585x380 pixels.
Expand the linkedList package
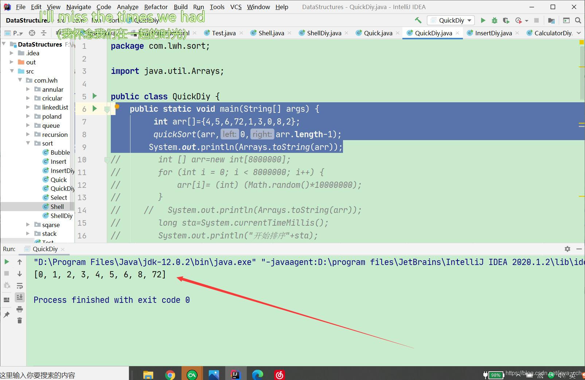tap(28, 107)
